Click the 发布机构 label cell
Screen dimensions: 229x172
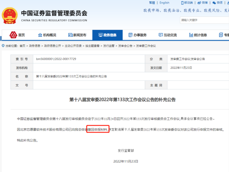(x=22, y=68)
